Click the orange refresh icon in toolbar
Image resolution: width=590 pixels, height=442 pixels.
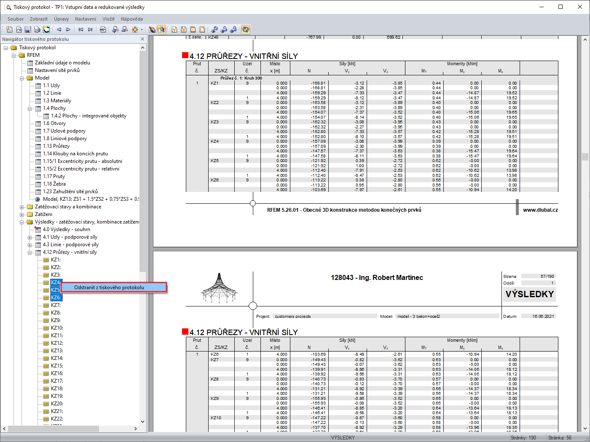(246, 29)
